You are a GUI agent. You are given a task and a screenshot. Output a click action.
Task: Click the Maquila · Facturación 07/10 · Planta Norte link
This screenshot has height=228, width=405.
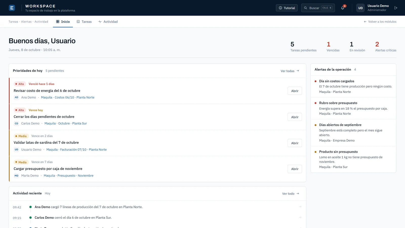tap(76, 149)
